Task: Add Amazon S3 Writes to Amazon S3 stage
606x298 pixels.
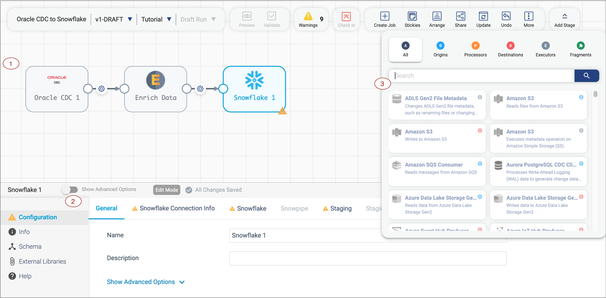Action: pyautogui.click(x=437, y=138)
